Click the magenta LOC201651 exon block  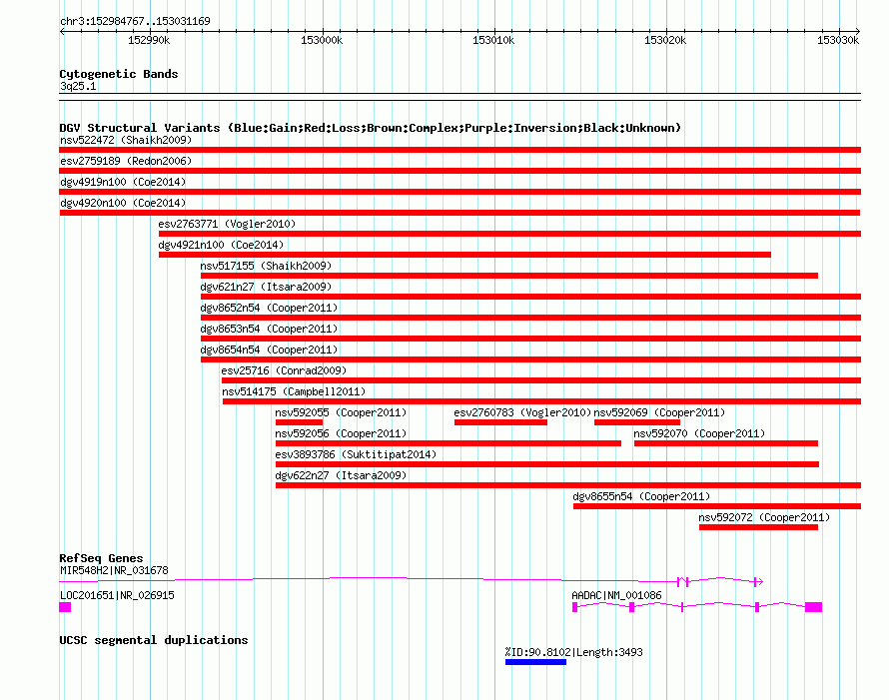65,607
